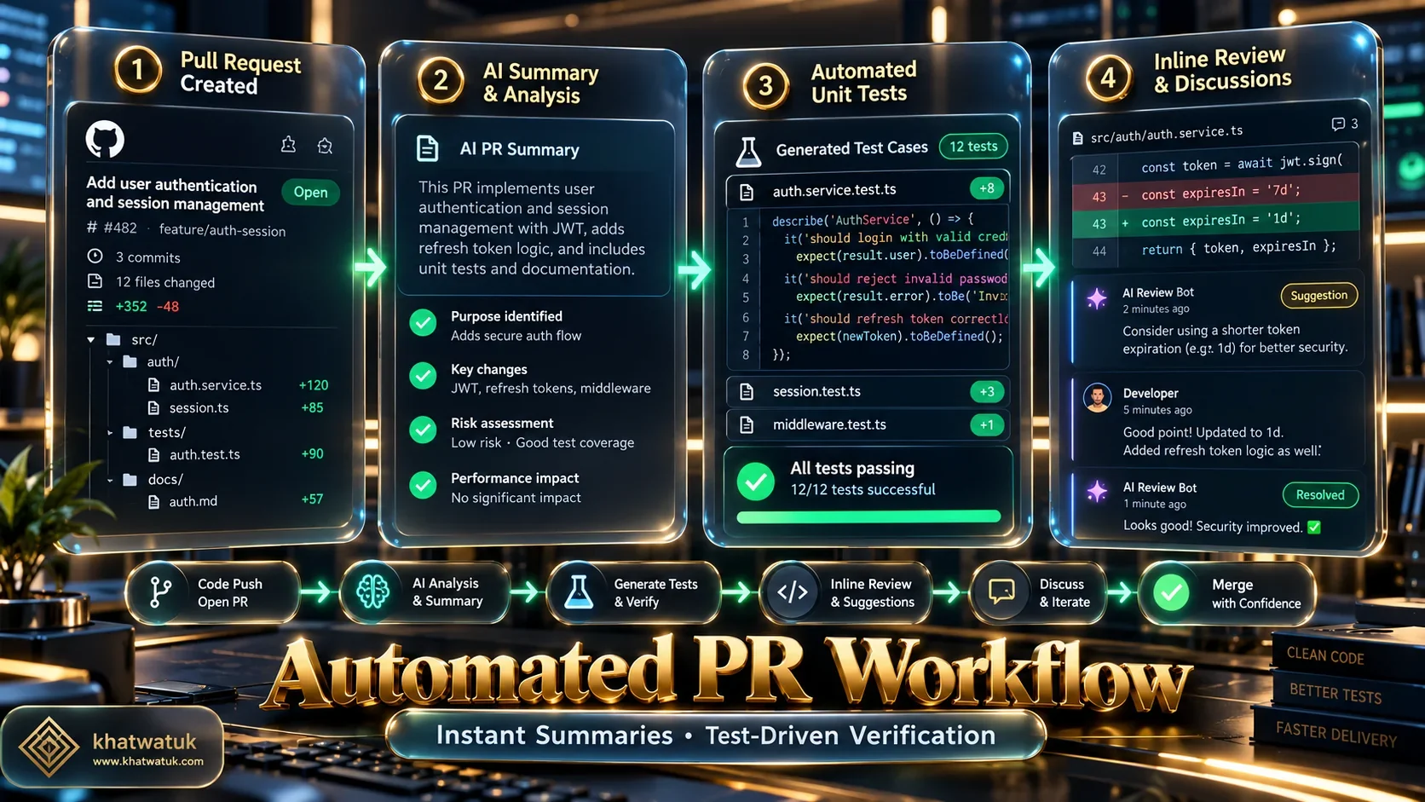The width and height of the screenshot is (1425, 802).
Task: Click the Suggestion badge on the AI review comment
Action: point(1318,296)
